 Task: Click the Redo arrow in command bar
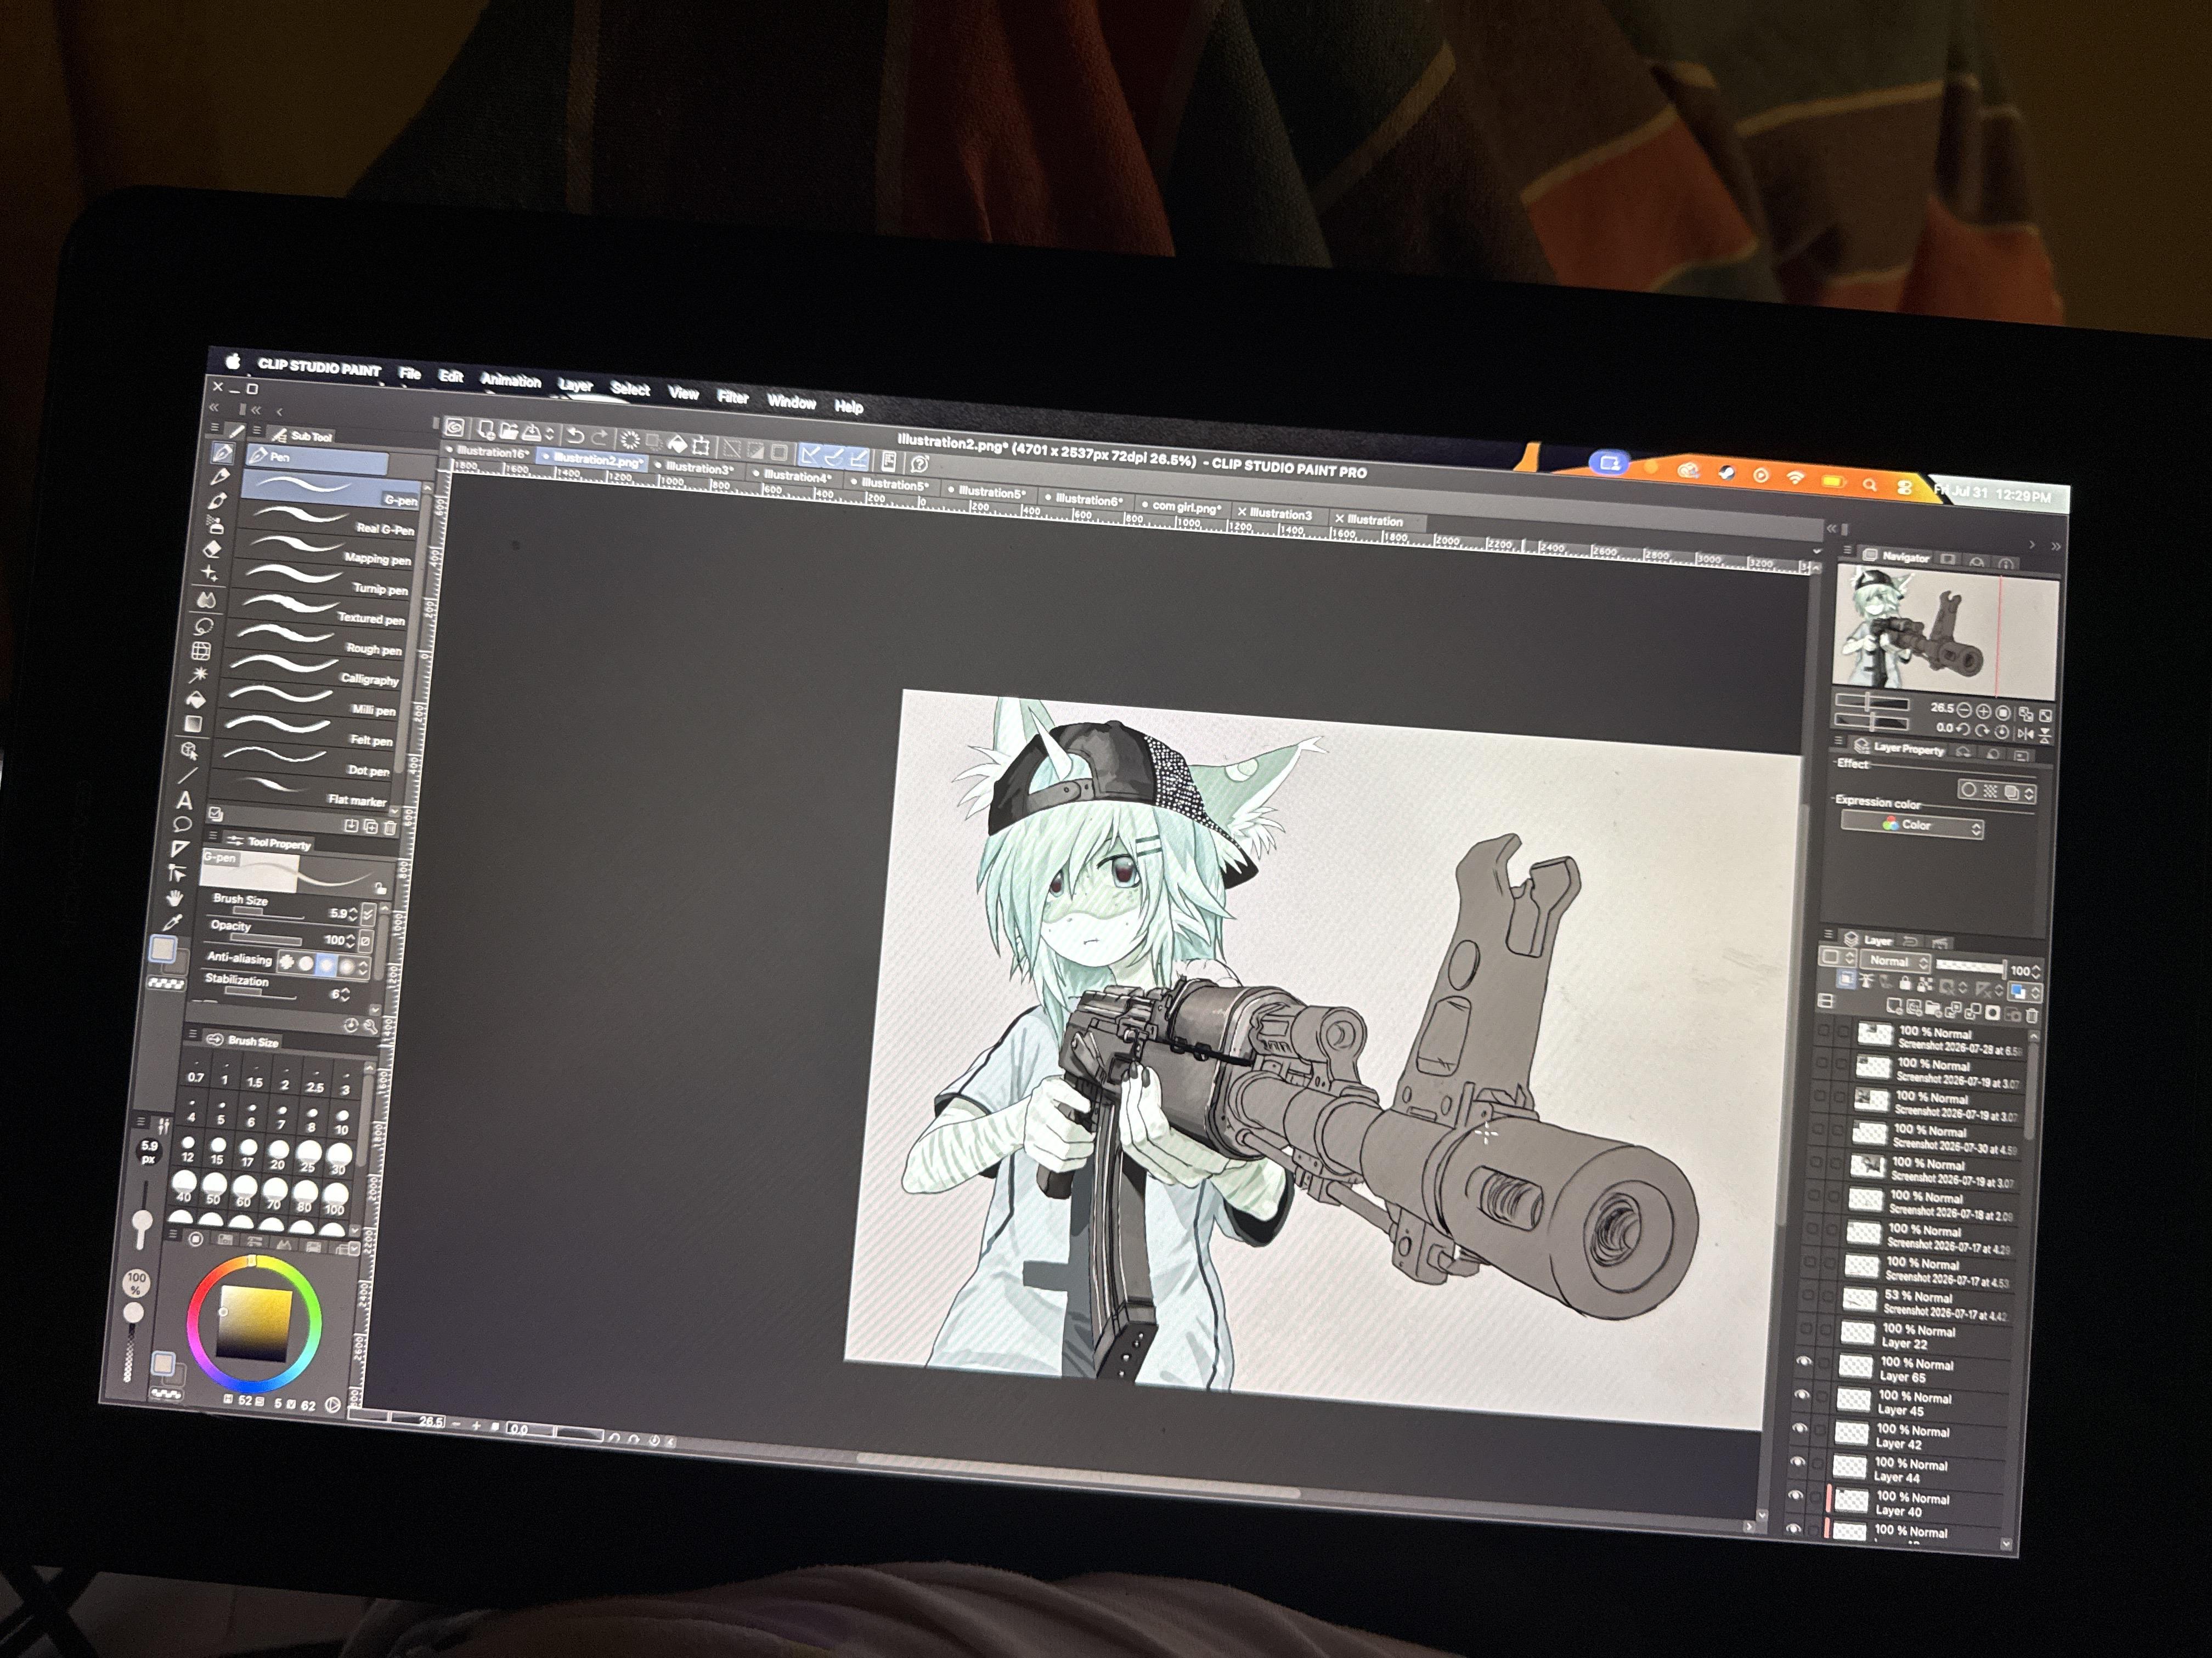pos(599,438)
